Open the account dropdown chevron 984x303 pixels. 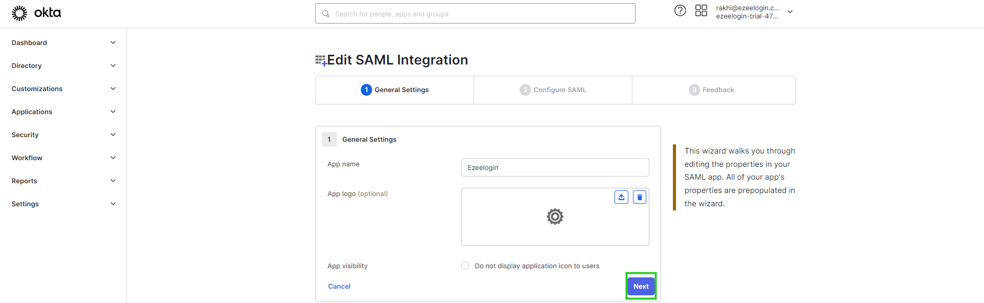(790, 12)
